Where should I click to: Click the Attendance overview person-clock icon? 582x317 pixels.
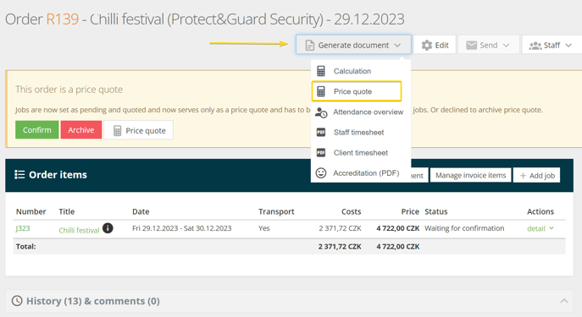(321, 112)
